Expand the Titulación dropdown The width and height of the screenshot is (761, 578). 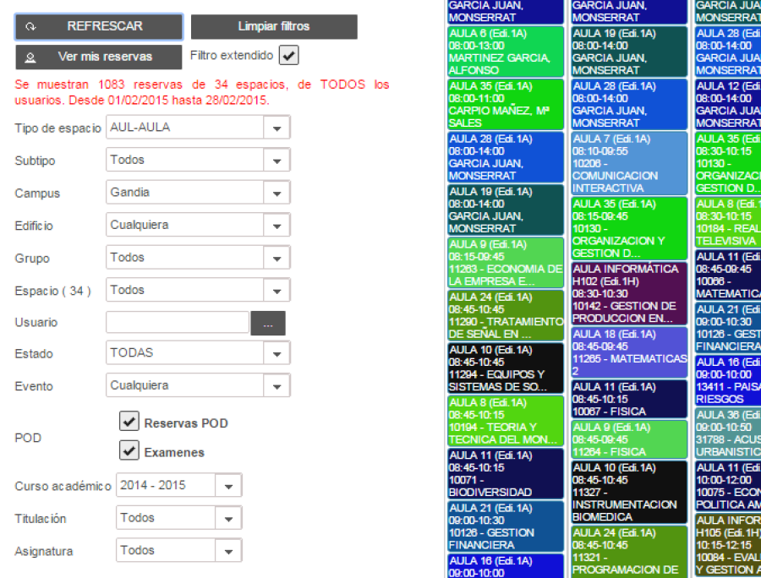coord(228,518)
